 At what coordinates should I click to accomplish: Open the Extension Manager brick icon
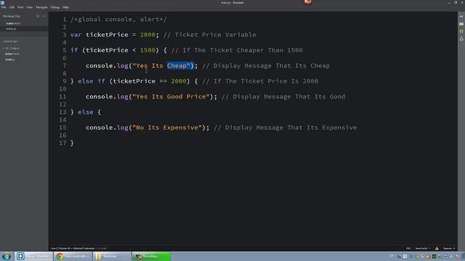[461, 24]
